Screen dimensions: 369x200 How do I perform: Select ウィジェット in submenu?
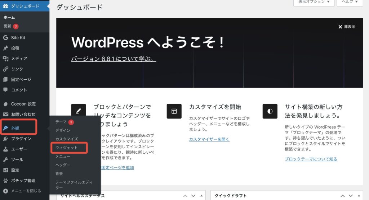66,148
